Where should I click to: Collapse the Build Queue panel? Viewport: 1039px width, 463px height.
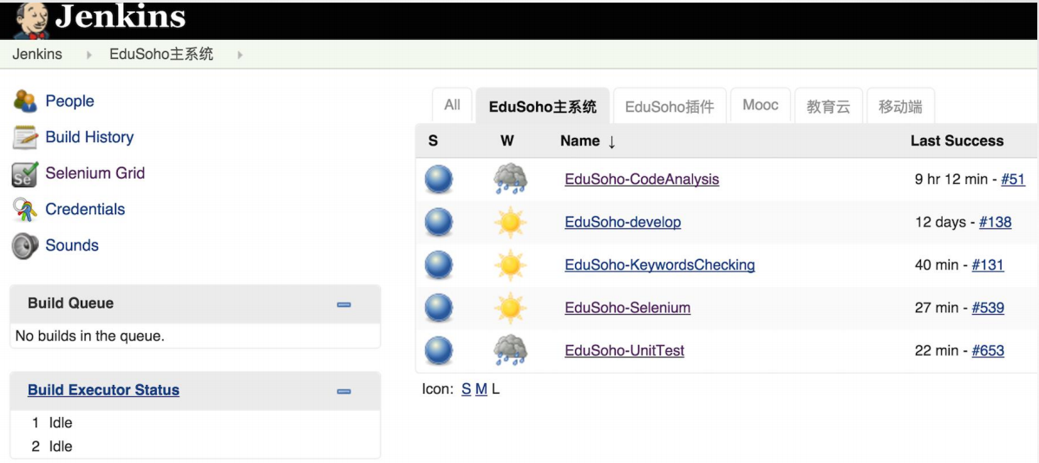coord(344,304)
